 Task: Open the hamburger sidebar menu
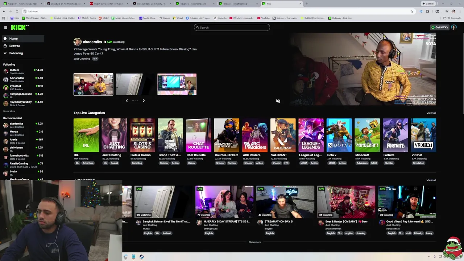[x=6, y=27]
